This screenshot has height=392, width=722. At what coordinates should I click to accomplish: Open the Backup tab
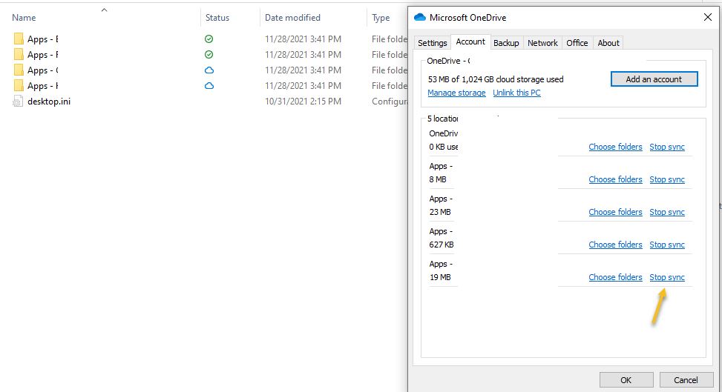click(507, 43)
